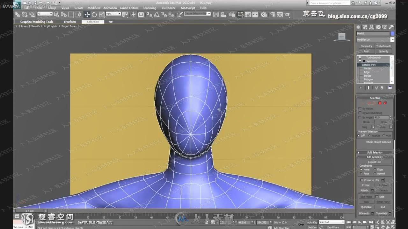Click the Cut button

click(x=383, y=207)
